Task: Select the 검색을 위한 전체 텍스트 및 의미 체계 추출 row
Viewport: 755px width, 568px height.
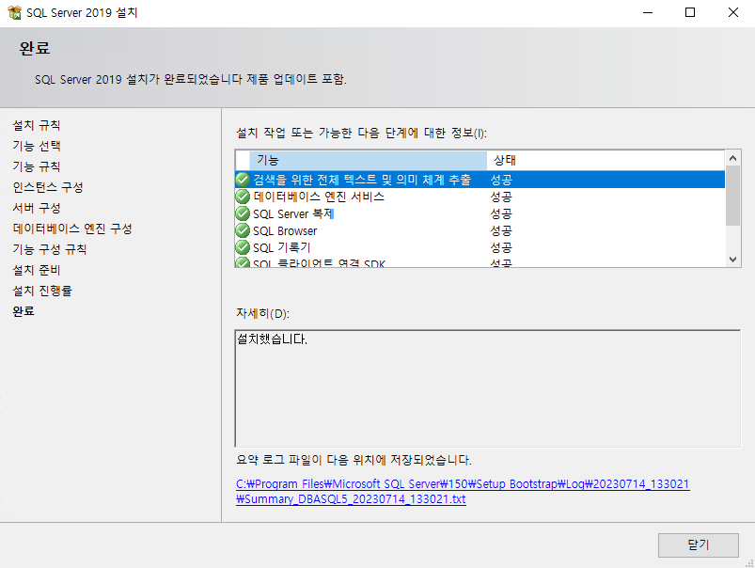Action: click(x=480, y=180)
